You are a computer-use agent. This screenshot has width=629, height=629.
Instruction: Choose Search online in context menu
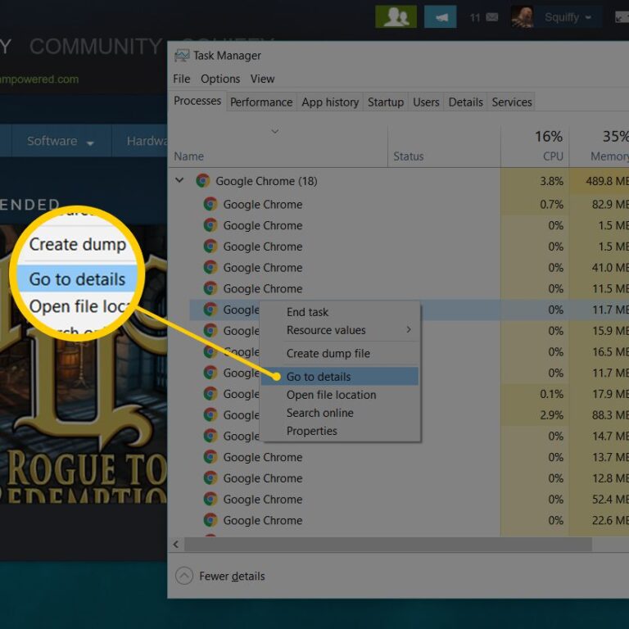[x=340, y=413]
